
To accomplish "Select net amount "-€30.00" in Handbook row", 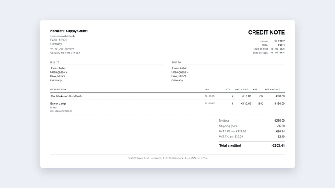I will pyautogui.click(x=280, y=96).
